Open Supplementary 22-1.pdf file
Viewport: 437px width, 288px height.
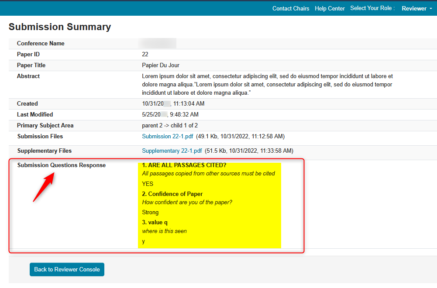[172, 151]
